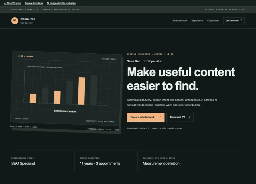The width and height of the screenshot is (256, 184).
Task: Click the Growth experiment studio caption
Action: 23,126
